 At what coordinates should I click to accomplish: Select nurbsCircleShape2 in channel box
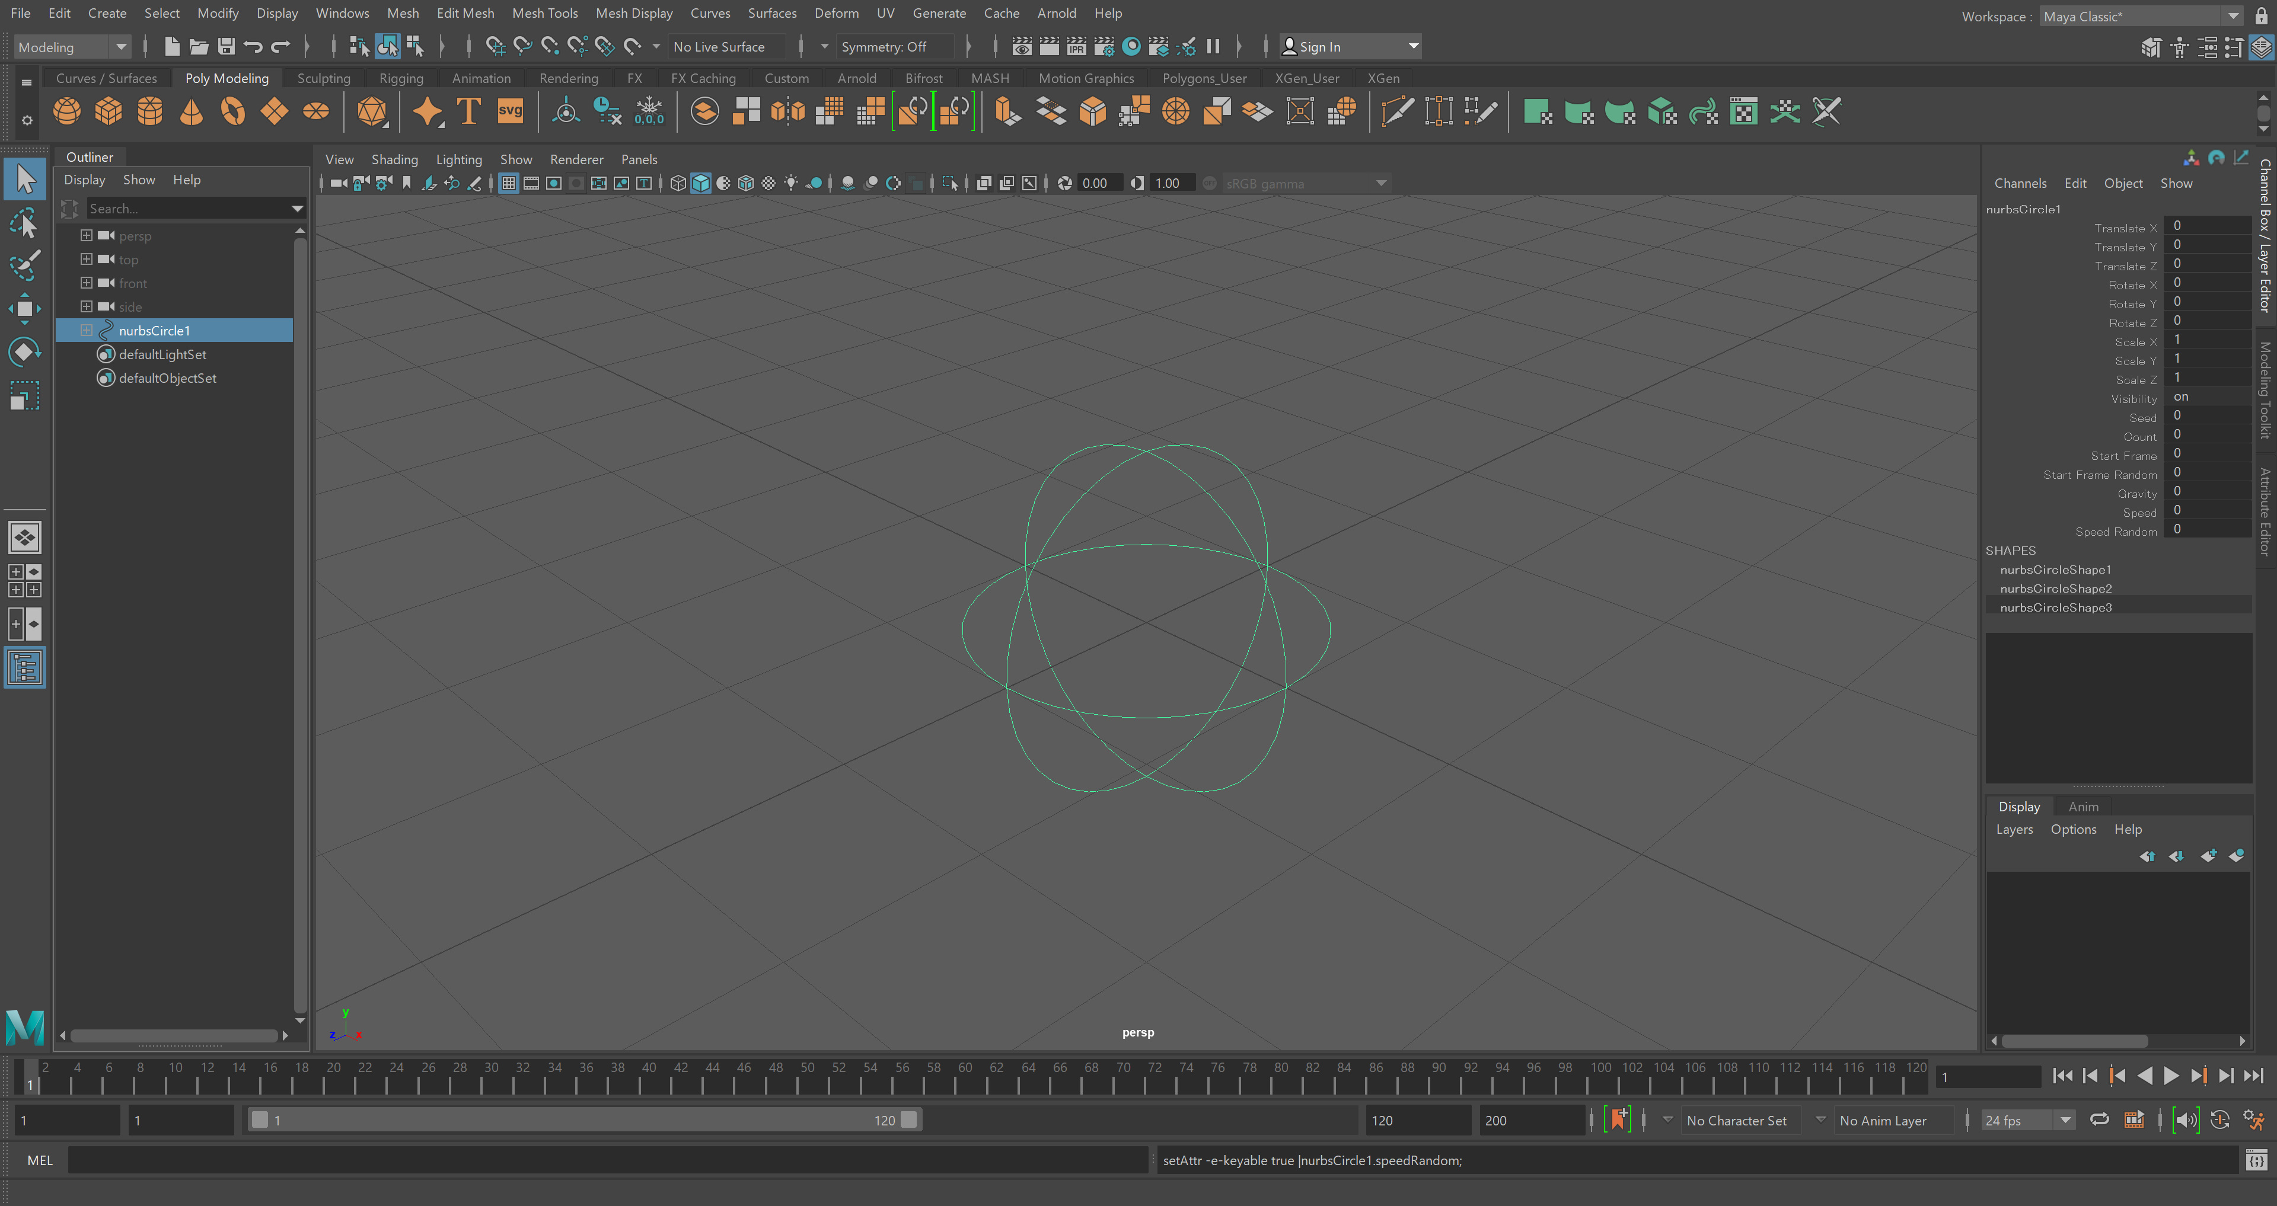[x=2055, y=588]
